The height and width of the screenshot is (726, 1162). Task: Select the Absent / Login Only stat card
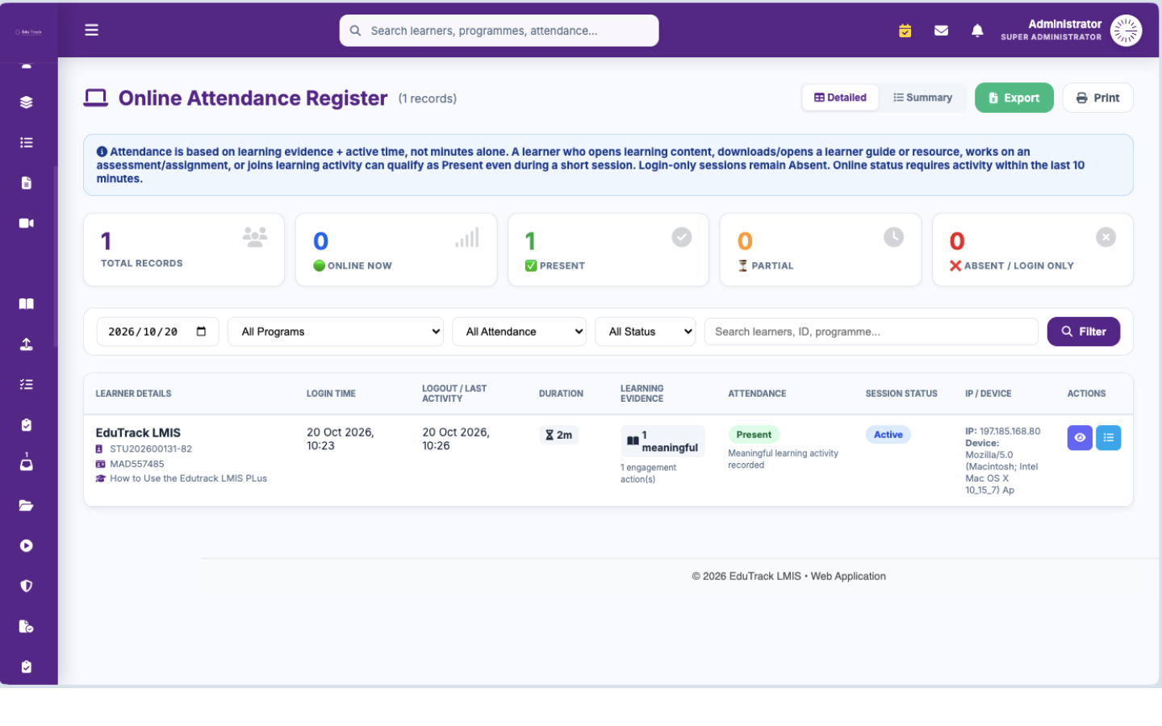1033,249
